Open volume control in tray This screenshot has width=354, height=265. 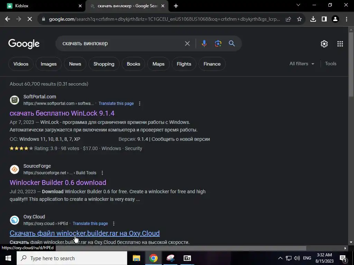[297, 258]
